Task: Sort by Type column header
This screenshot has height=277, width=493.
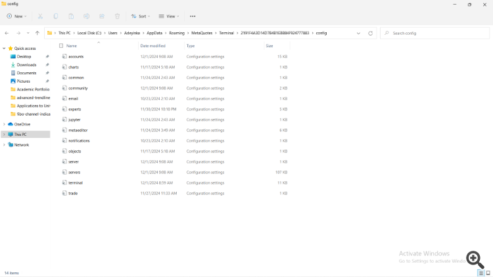Action: [191, 46]
